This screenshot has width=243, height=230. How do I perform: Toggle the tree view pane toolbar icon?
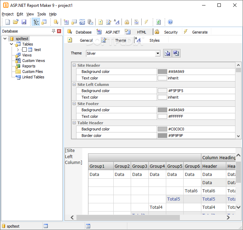click(36, 22)
